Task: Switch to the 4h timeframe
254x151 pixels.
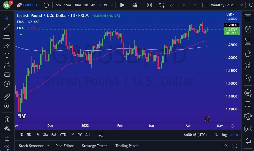Action: click(x=93, y=5)
